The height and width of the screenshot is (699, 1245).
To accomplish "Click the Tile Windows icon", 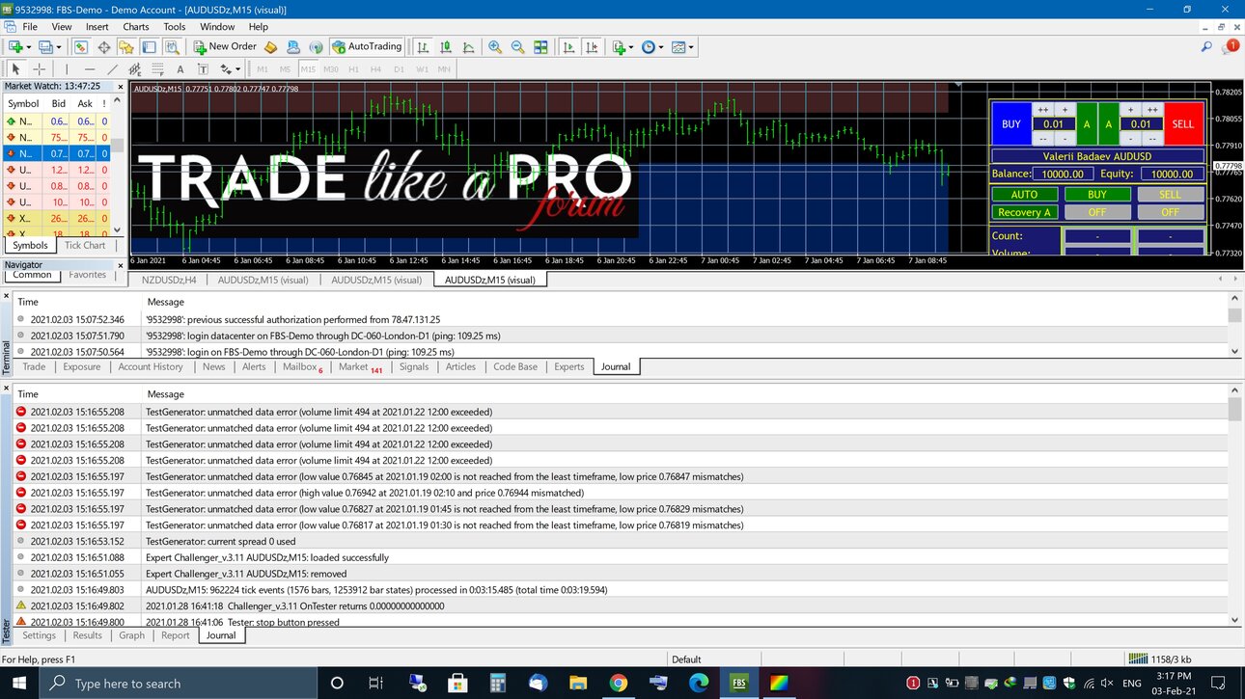I will pyautogui.click(x=540, y=46).
